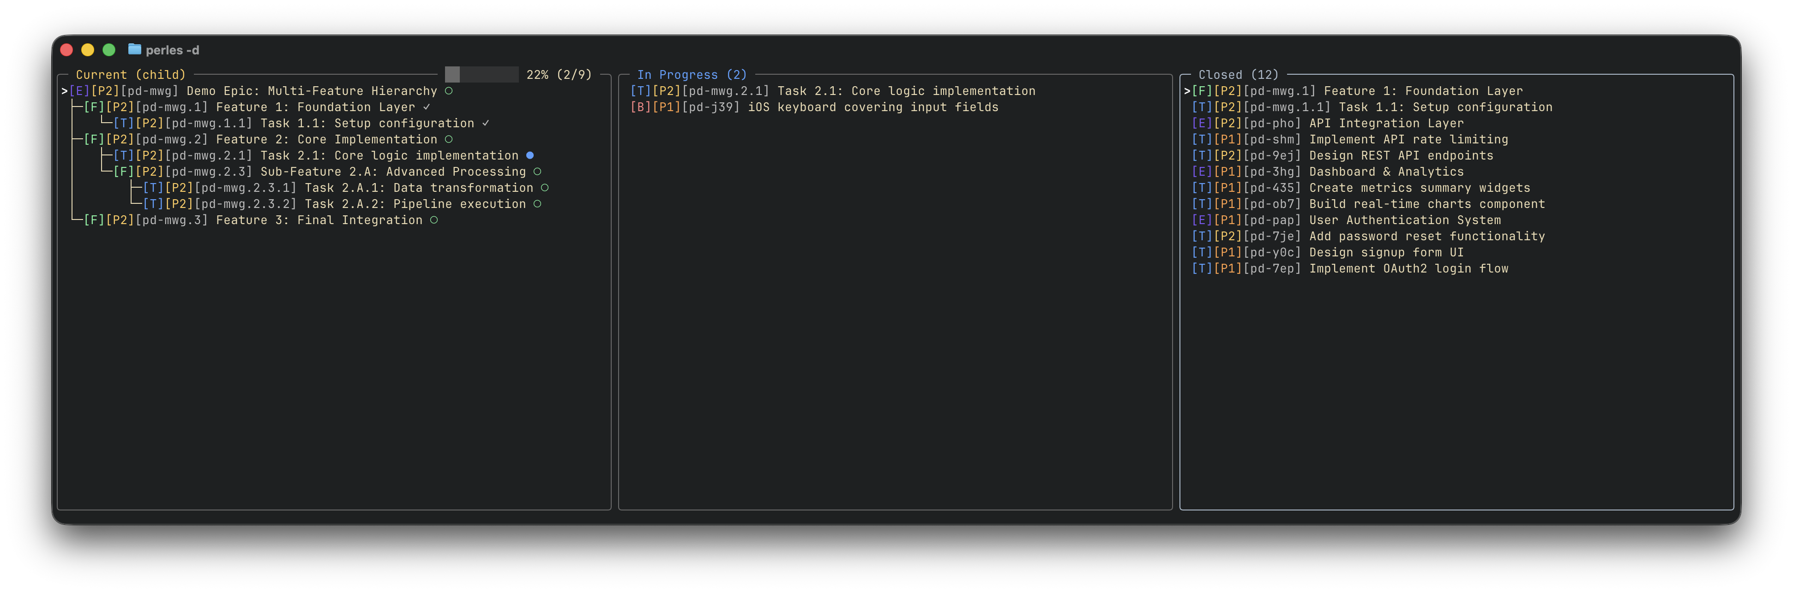Click the [P1] priority badge on pd-shm

coord(1228,139)
